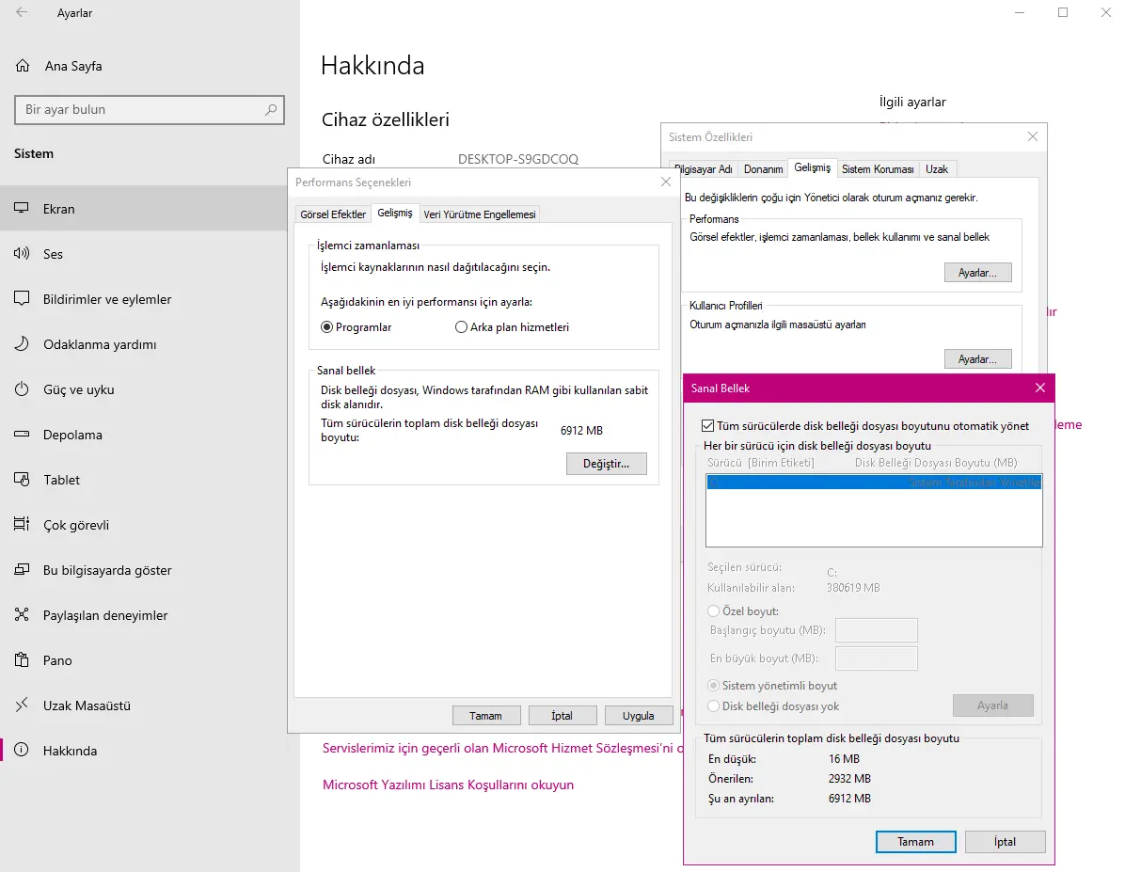Click device name DESKTOP-S9GDCOQ
The image size is (1125, 872).
[x=518, y=159]
